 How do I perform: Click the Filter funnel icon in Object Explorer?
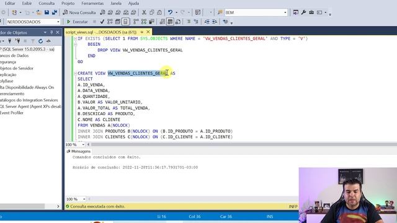[x=33, y=41]
